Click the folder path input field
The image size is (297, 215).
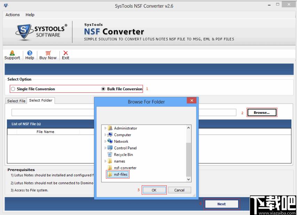pos(124,112)
